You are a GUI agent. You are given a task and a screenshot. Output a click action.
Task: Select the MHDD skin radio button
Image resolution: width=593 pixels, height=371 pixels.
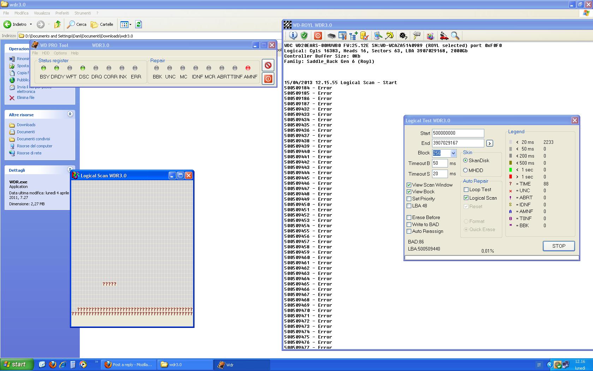465,170
